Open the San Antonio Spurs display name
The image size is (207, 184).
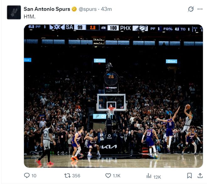point(47,9)
